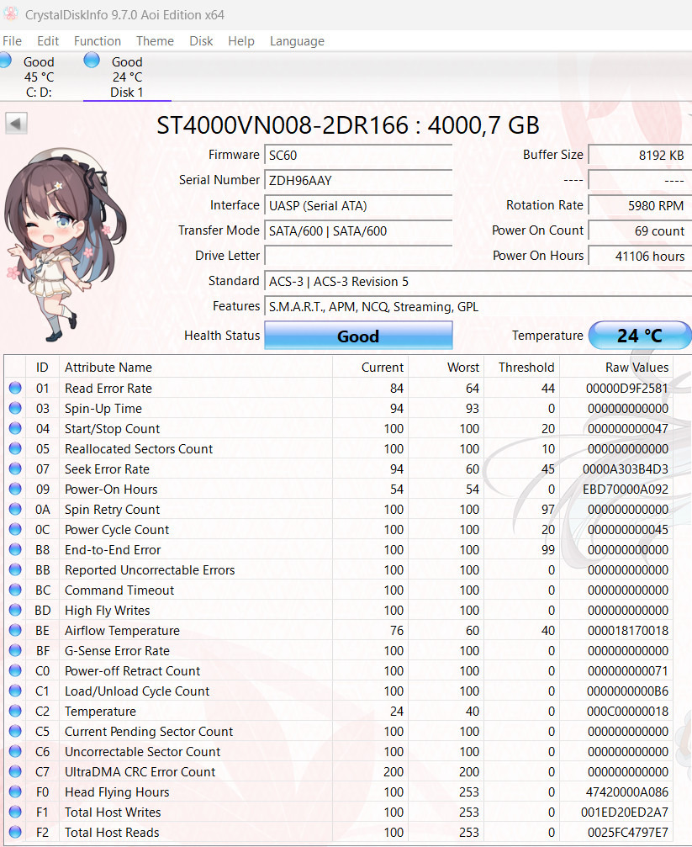
Task: Click the status dot next to Total Host Writes
Action: [x=14, y=812]
